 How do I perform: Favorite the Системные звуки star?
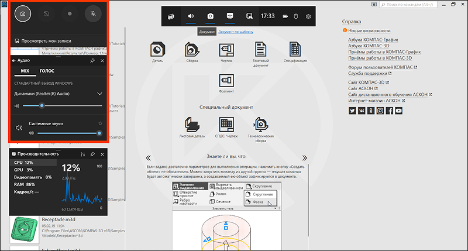click(x=100, y=123)
